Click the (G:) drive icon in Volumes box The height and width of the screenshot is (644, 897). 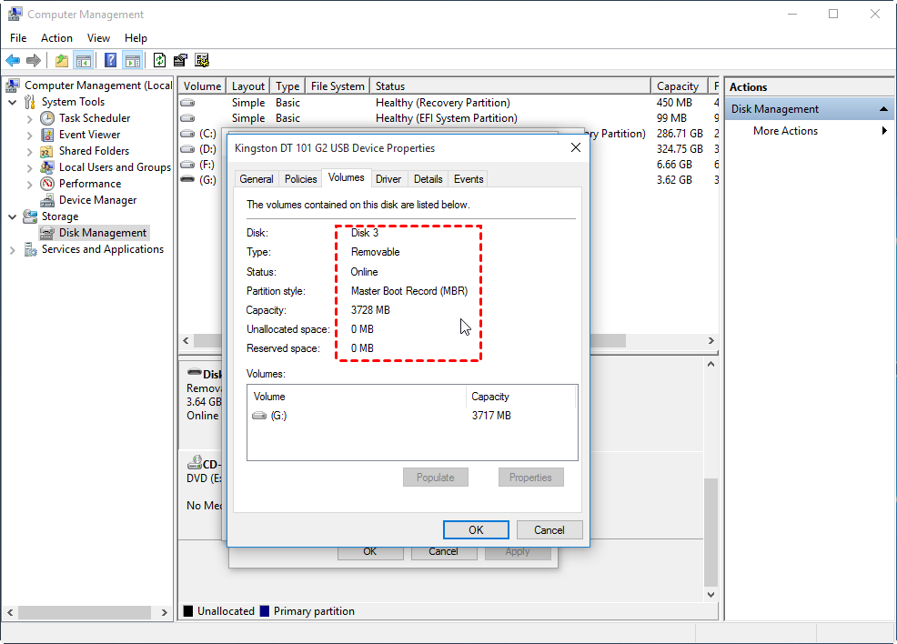[x=259, y=416]
